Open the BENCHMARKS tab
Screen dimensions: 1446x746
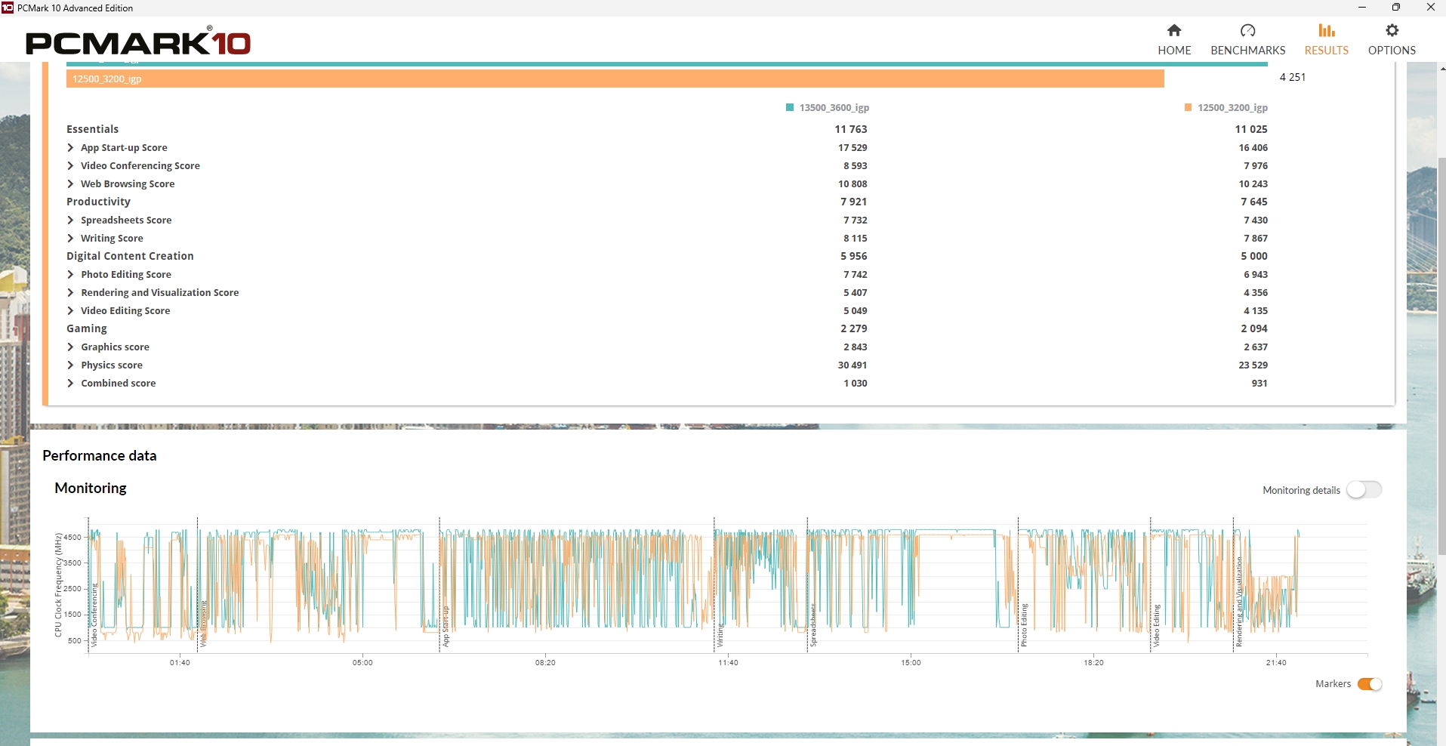[1247, 39]
